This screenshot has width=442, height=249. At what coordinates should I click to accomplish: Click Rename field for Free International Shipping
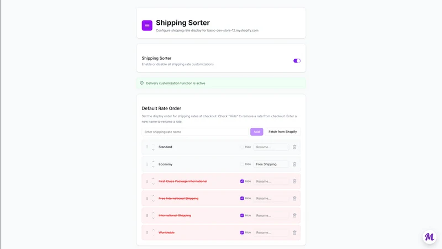click(x=271, y=199)
